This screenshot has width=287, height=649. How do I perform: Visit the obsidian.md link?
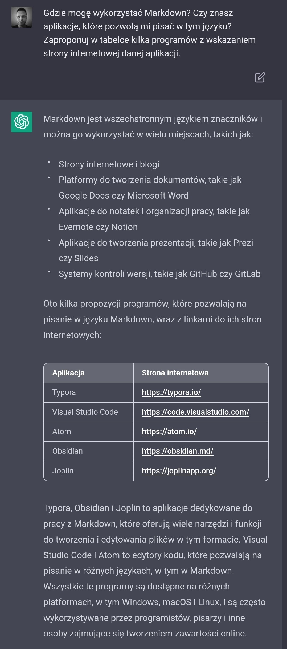(178, 451)
